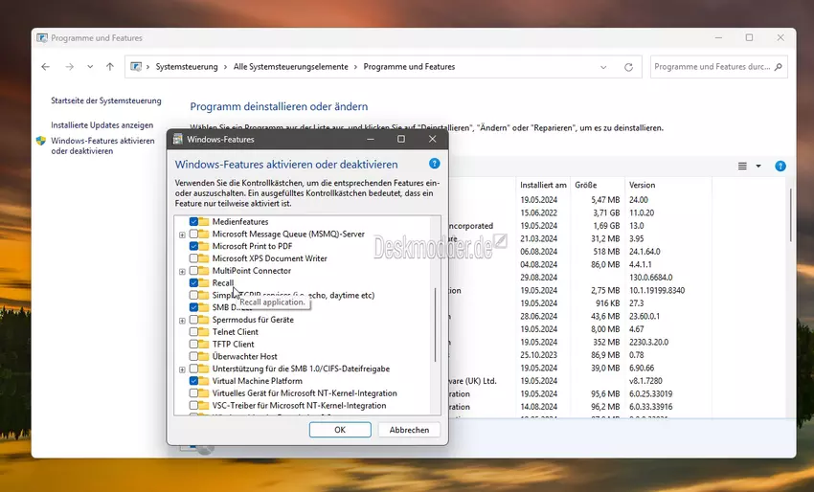Click the up-one-level arrow button
Screen dimensions: 814x492
coord(110,67)
